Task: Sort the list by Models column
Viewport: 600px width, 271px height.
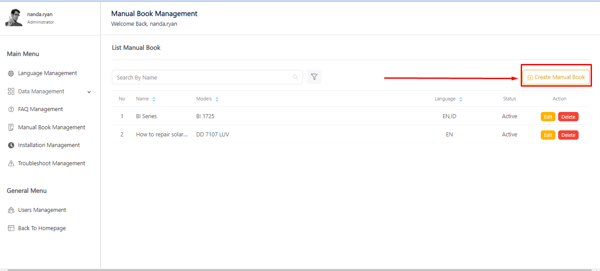Action: click(x=217, y=99)
